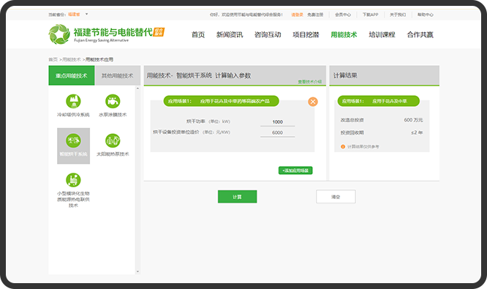The image size is (487, 289).
Task: Open 关于我们 in the top bar
Action: click(x=398, y=15)
